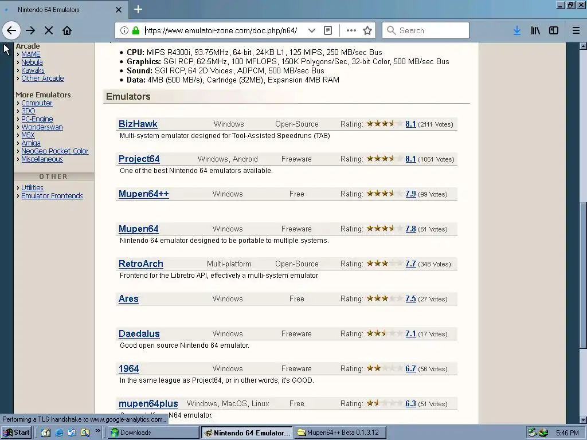Image resolution: width=587 pixels, height=440 pixels.
Task: Click the Search input box
Action: pos(426,30)
